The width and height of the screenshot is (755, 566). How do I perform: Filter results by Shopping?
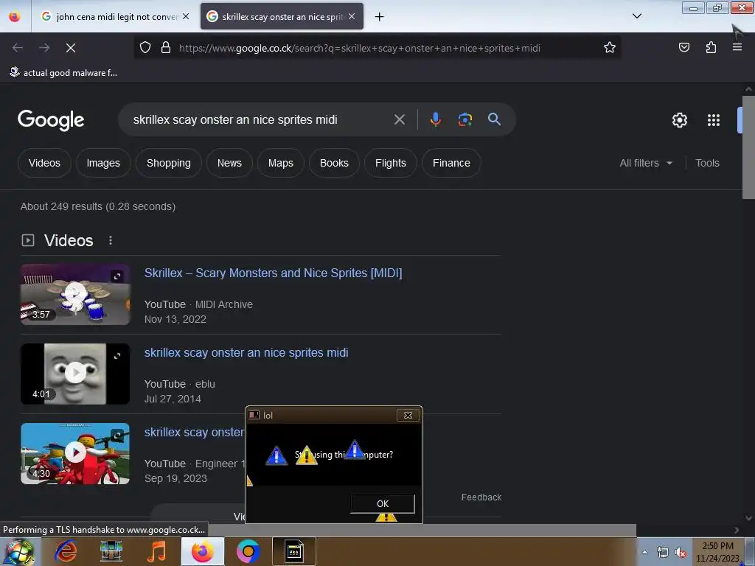[x=169, y=163]
